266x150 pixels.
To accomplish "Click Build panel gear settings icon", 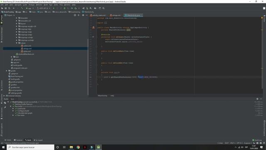I will tap(257, 99).
